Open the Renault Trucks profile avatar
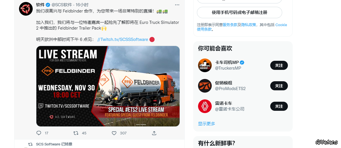The width and height of the screenshot is (341, 148). point(205,106)
